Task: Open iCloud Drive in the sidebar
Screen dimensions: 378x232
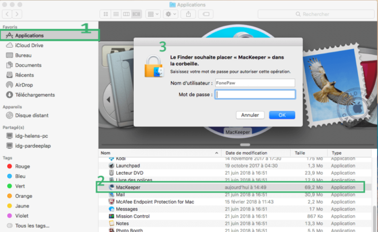Action: pos(29,45)
